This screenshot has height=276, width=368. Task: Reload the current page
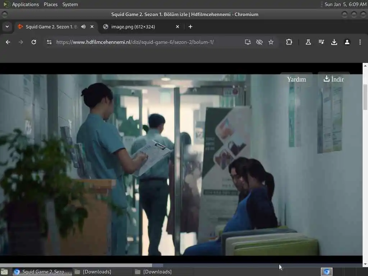(34, 42)
